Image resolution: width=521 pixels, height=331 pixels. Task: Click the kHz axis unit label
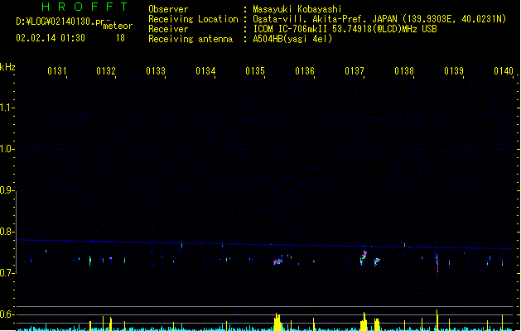tap(7, 67)
